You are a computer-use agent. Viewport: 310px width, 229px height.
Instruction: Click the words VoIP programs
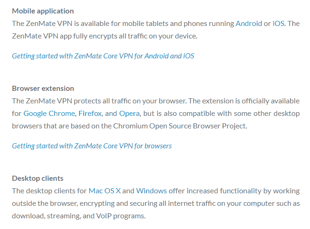pos(120,216)
